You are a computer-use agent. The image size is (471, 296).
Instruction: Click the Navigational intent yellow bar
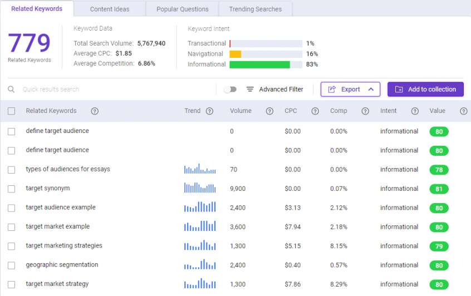(235, 54)
